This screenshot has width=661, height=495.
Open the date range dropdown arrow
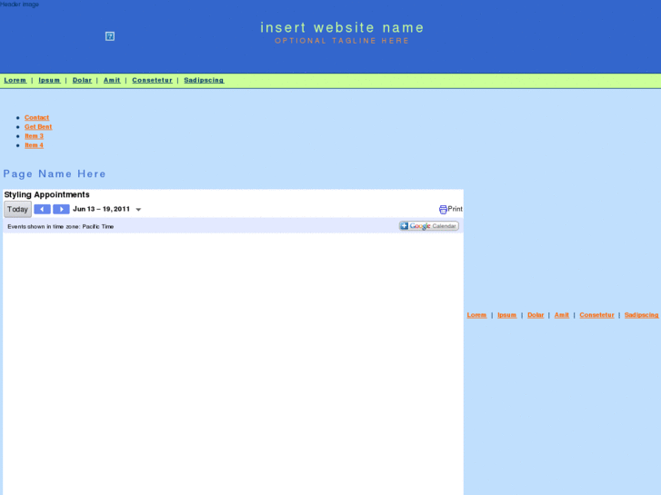pyautogui.click(x=138, y=210)
